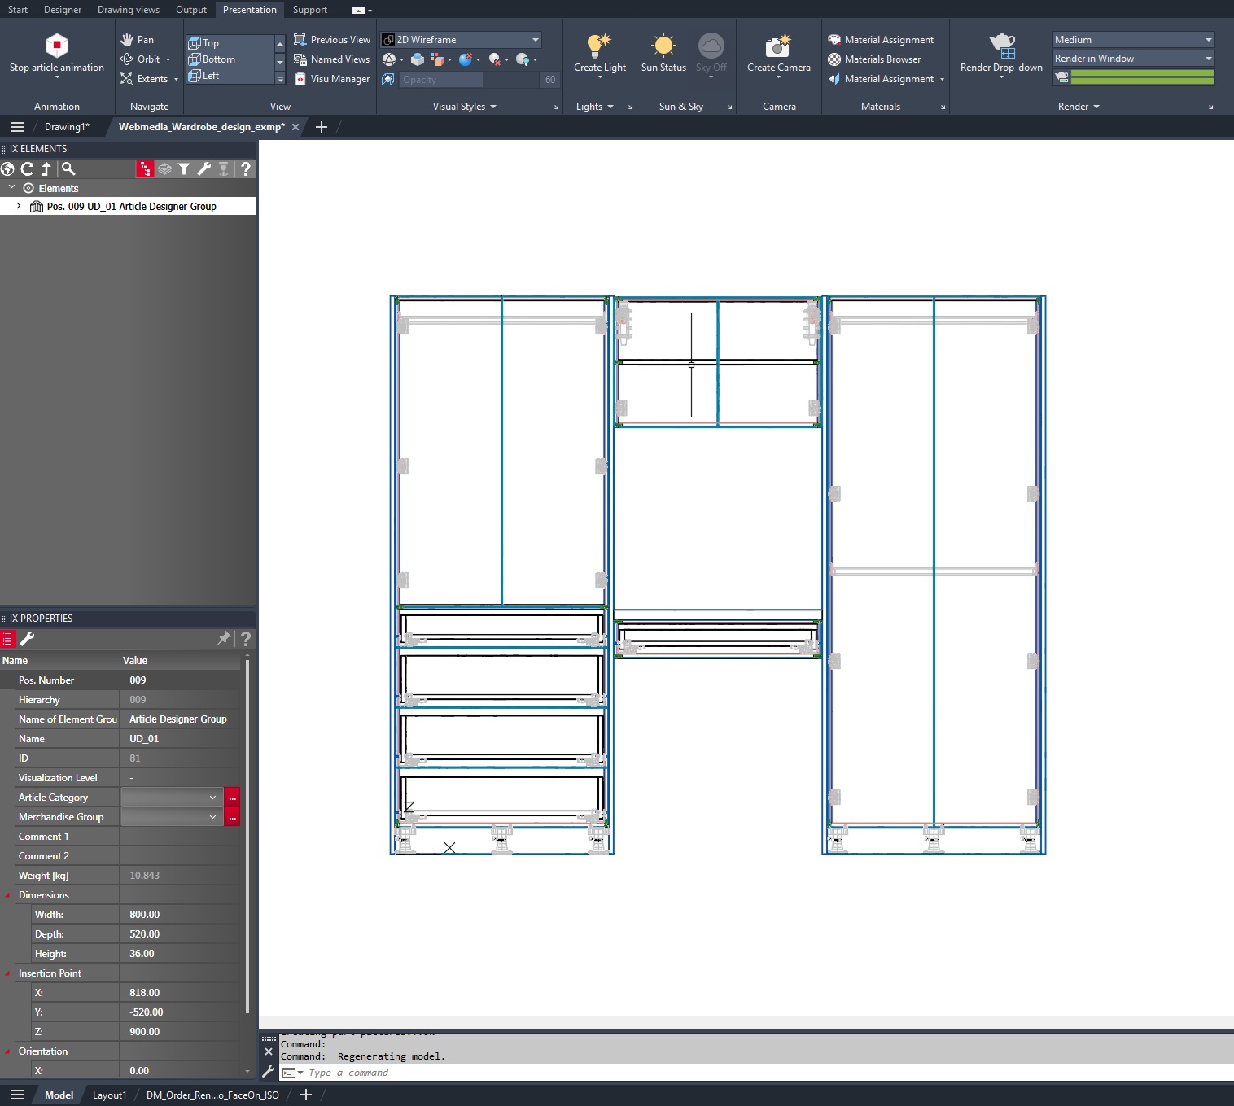Click the X-ray effect icon beside Opacity
This screenshot has width=1234, height=1106.
click(388, 79)
